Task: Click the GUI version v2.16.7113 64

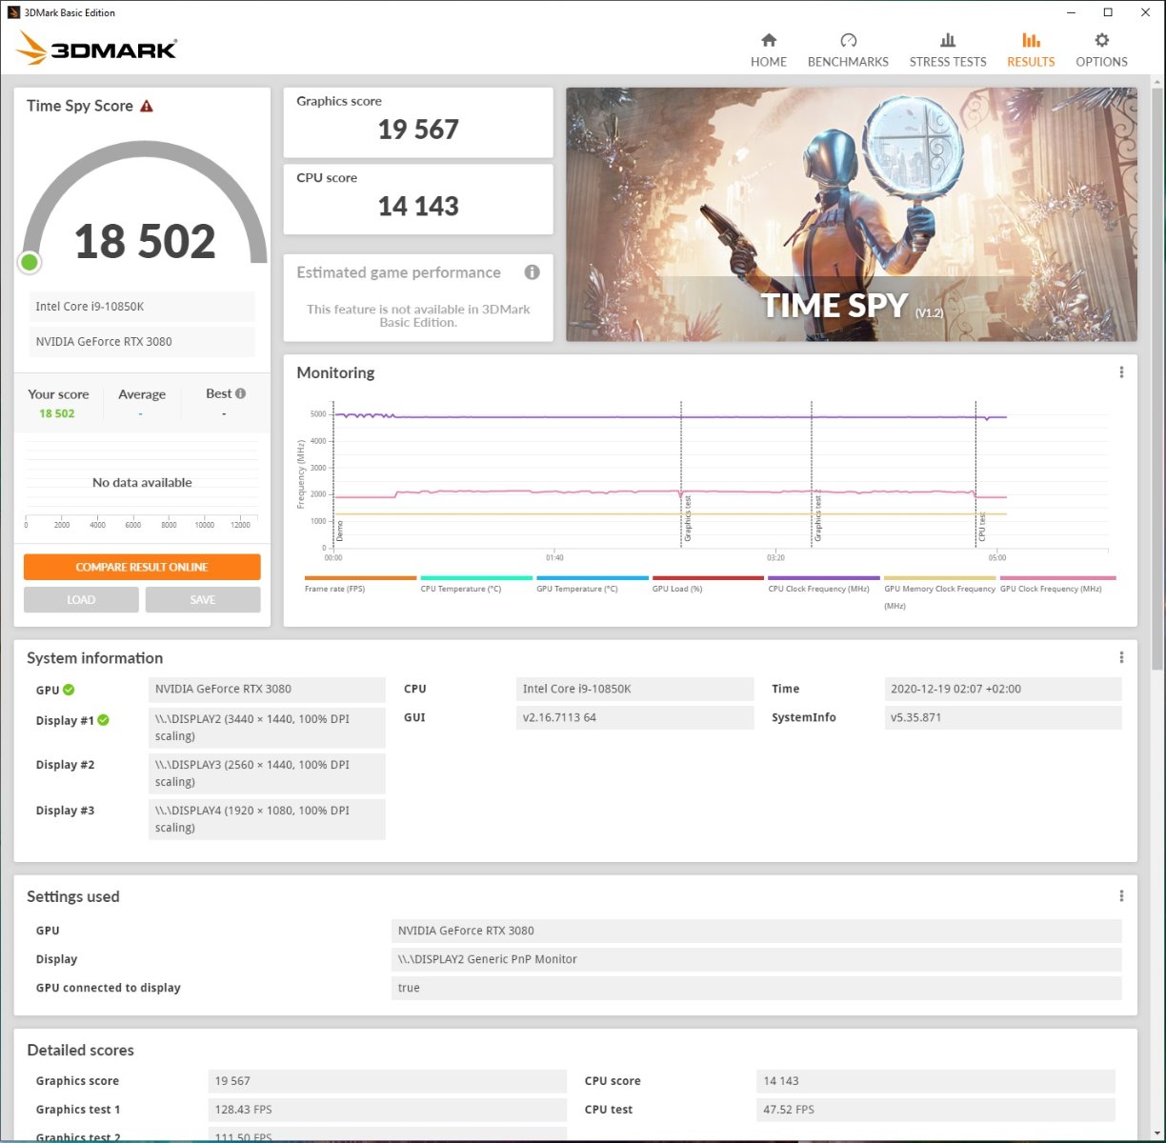Action: coord(634,717)
